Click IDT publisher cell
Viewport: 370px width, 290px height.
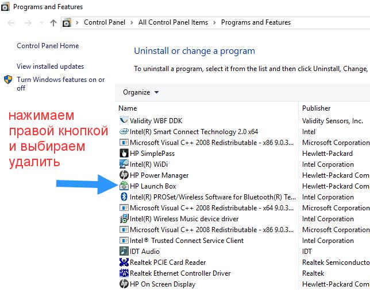[307, 252]
